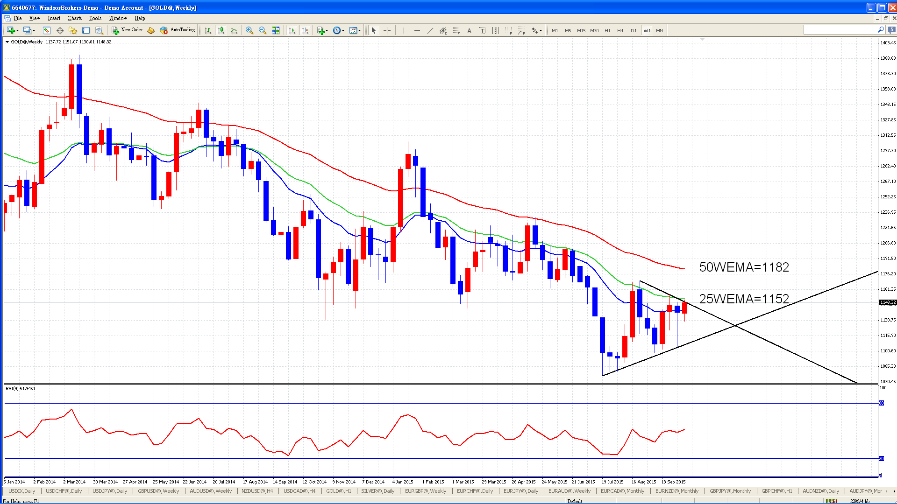
Task: Draw a horizontal line tool
Action: [x=417, y=30]
